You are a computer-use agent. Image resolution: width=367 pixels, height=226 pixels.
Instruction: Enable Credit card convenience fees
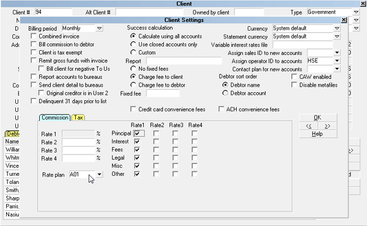tap(133, 109)
